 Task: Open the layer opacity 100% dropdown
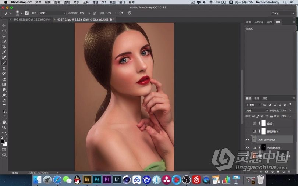coord(290,111)
